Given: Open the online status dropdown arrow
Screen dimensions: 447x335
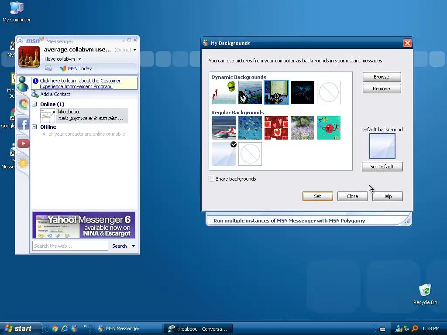Looking at the screenshot, I should tap(134, 50).
